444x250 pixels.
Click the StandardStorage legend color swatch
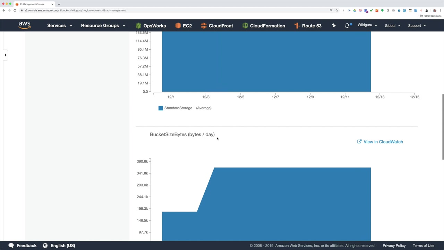[161, 108]
